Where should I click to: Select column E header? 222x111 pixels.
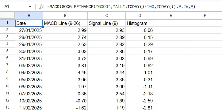(x=171, y=16)
